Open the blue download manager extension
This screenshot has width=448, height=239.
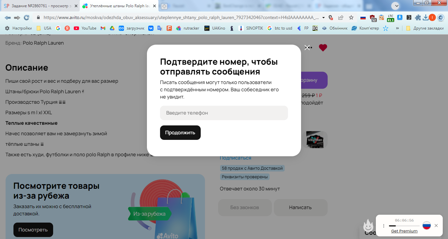[400, 17]
